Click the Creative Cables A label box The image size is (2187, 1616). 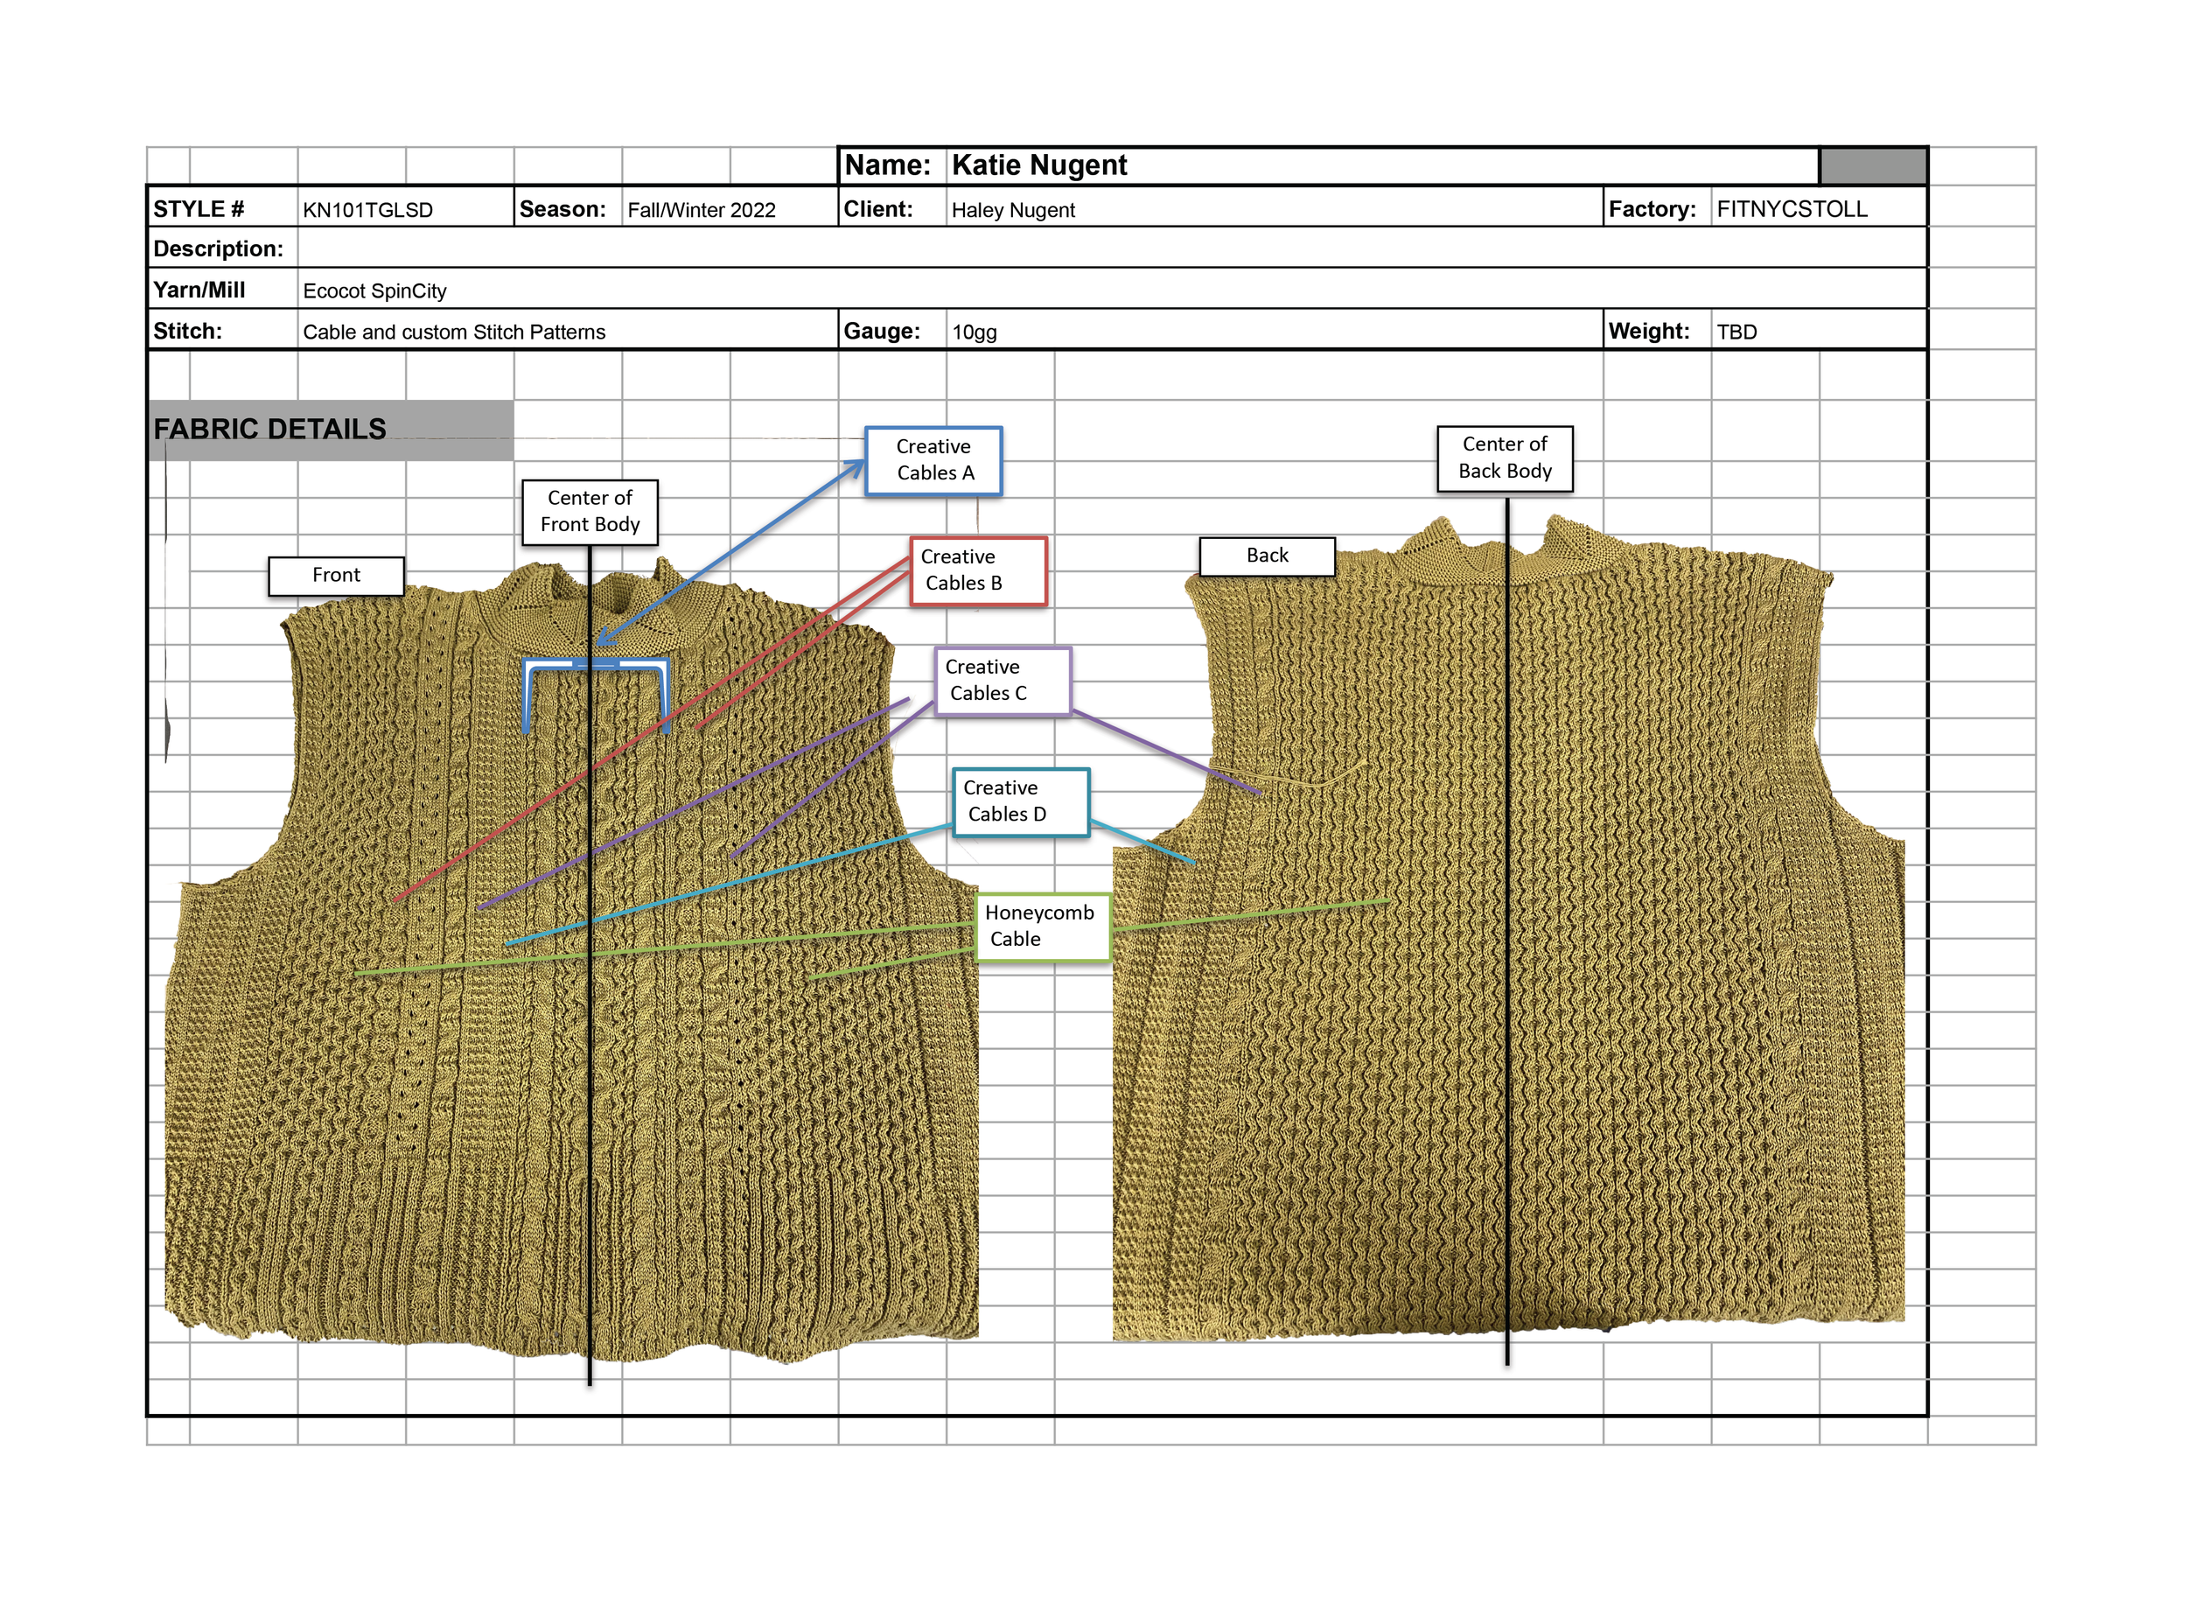click(x=933, y=461)
